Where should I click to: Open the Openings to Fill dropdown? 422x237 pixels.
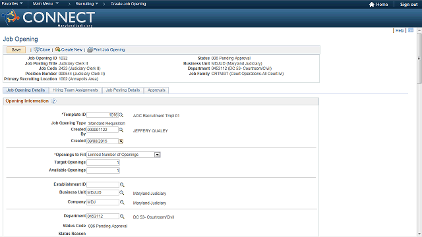[157, 155]
